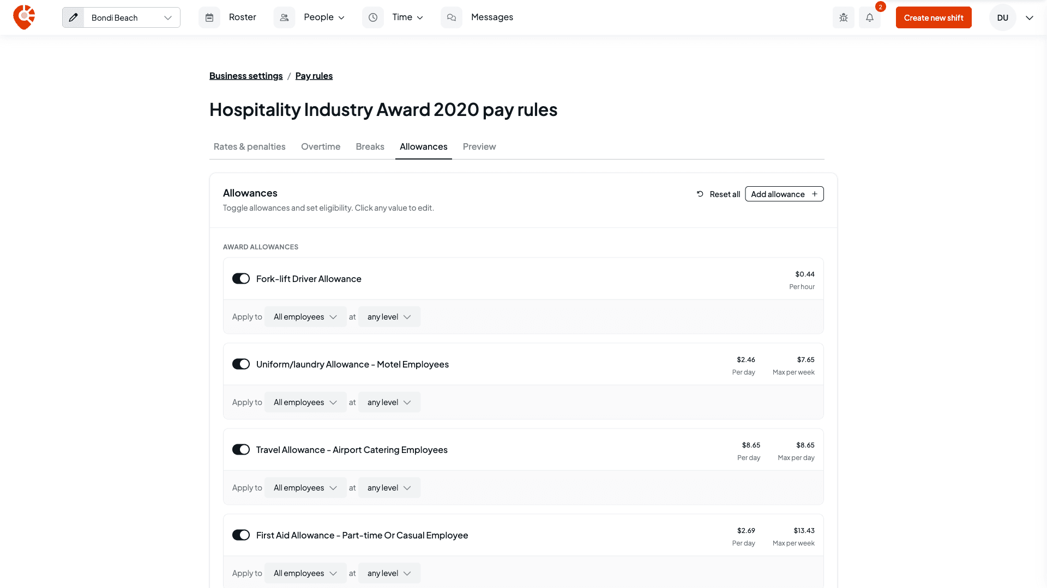Click the bug report icon
Viewport: 1047px width, 588px height.
[x=844, y=17]
